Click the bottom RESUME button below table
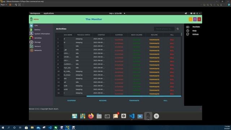This screenshot has height=130, width=231. pos(103,100)
